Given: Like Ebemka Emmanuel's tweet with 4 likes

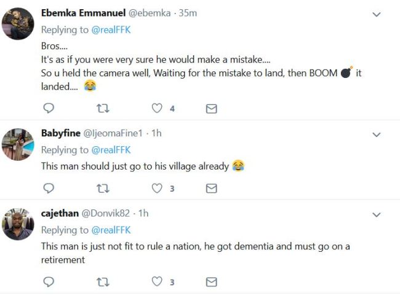Looking at the screenshot, I should pyautogui.click(x=157, y=108).
